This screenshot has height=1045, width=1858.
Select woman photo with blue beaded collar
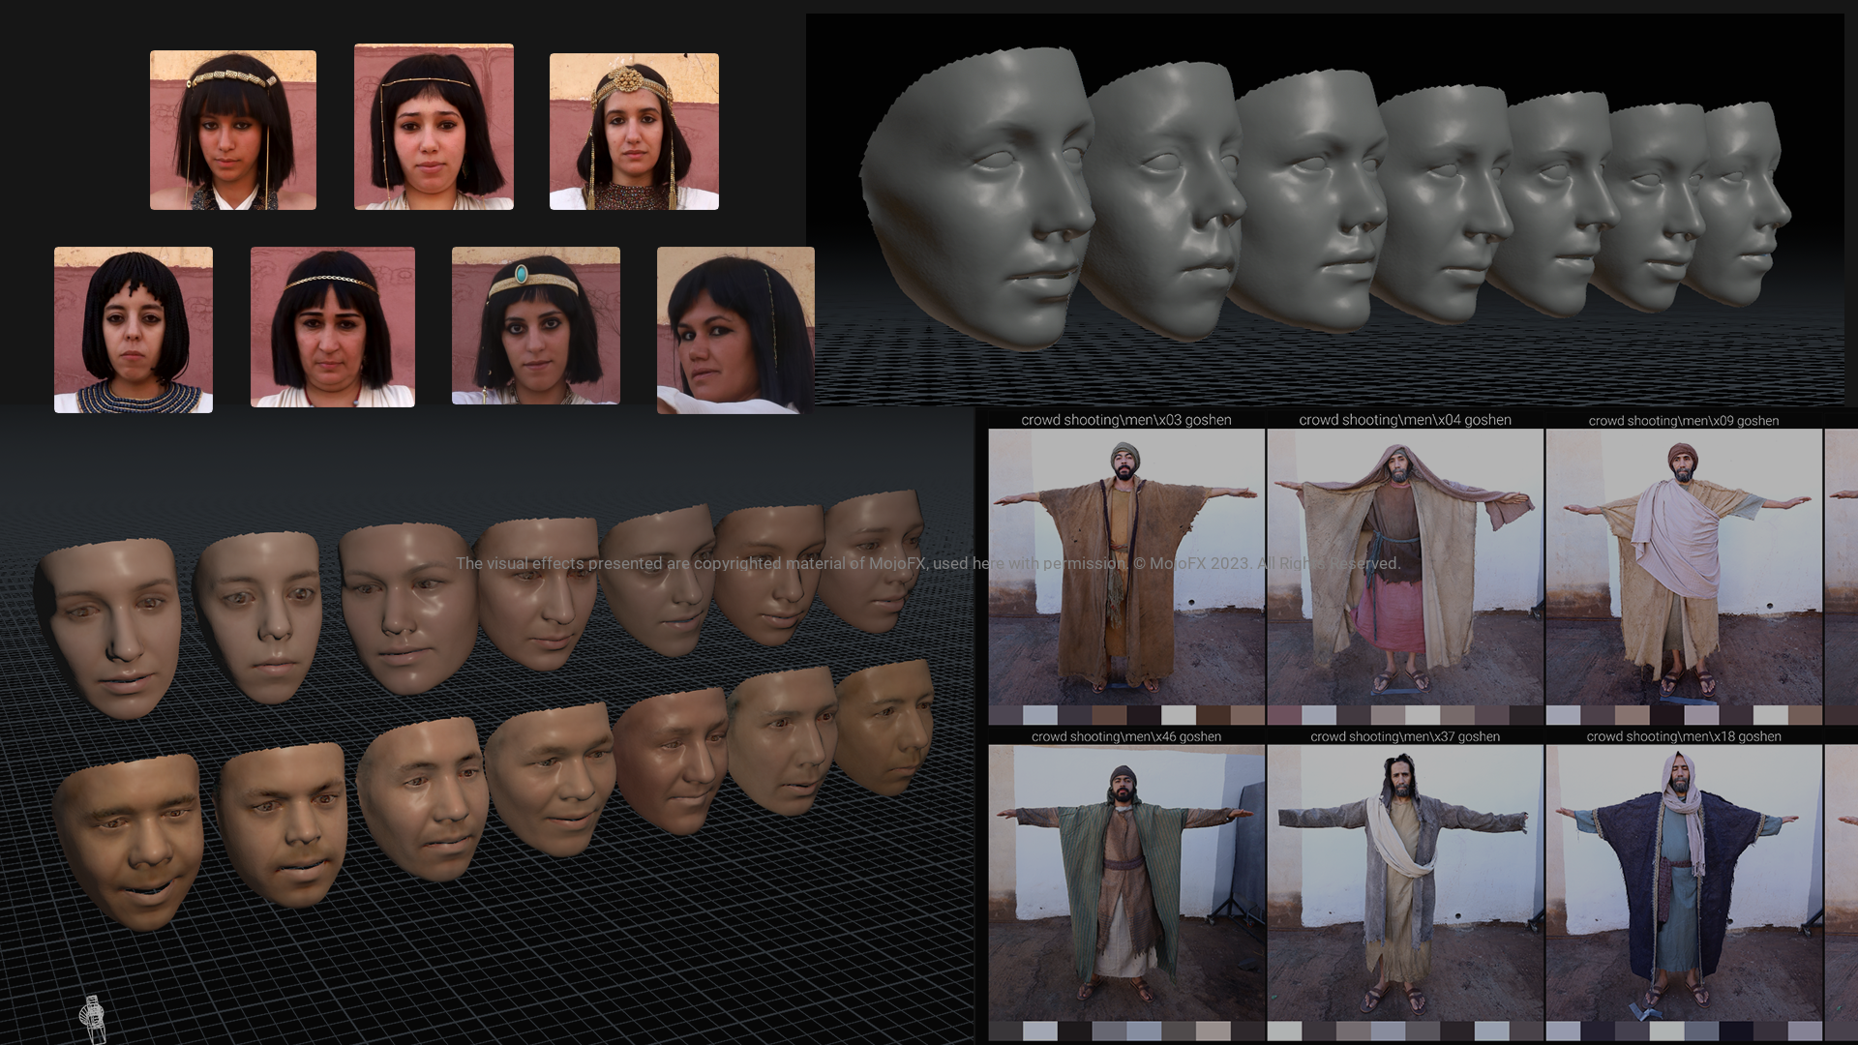(x=134, y=330)
